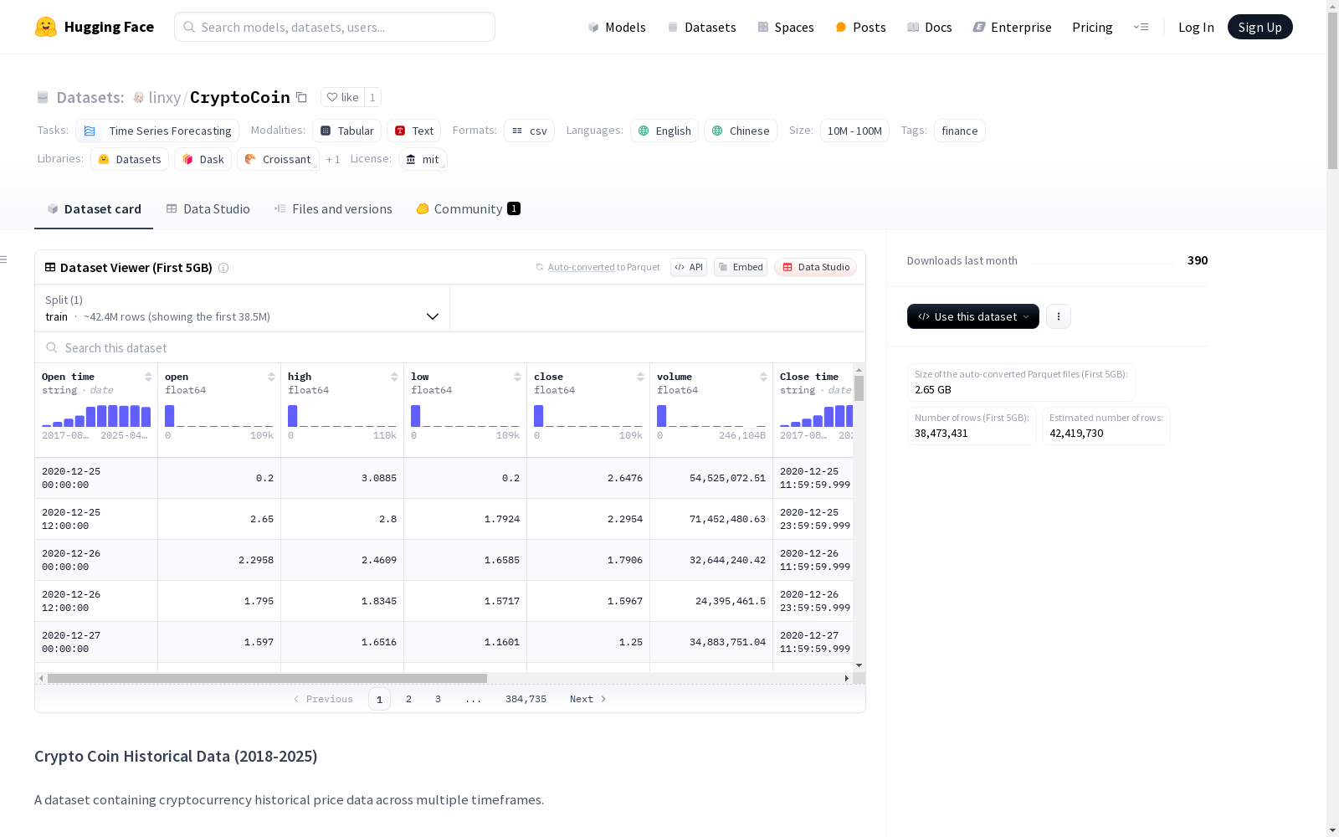Sort by the Open time column
Screen dimensions: 1339x837
148,377
